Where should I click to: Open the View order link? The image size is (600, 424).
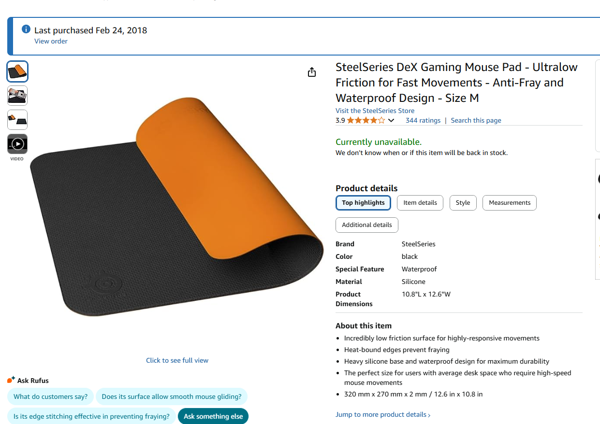(51, 42)
